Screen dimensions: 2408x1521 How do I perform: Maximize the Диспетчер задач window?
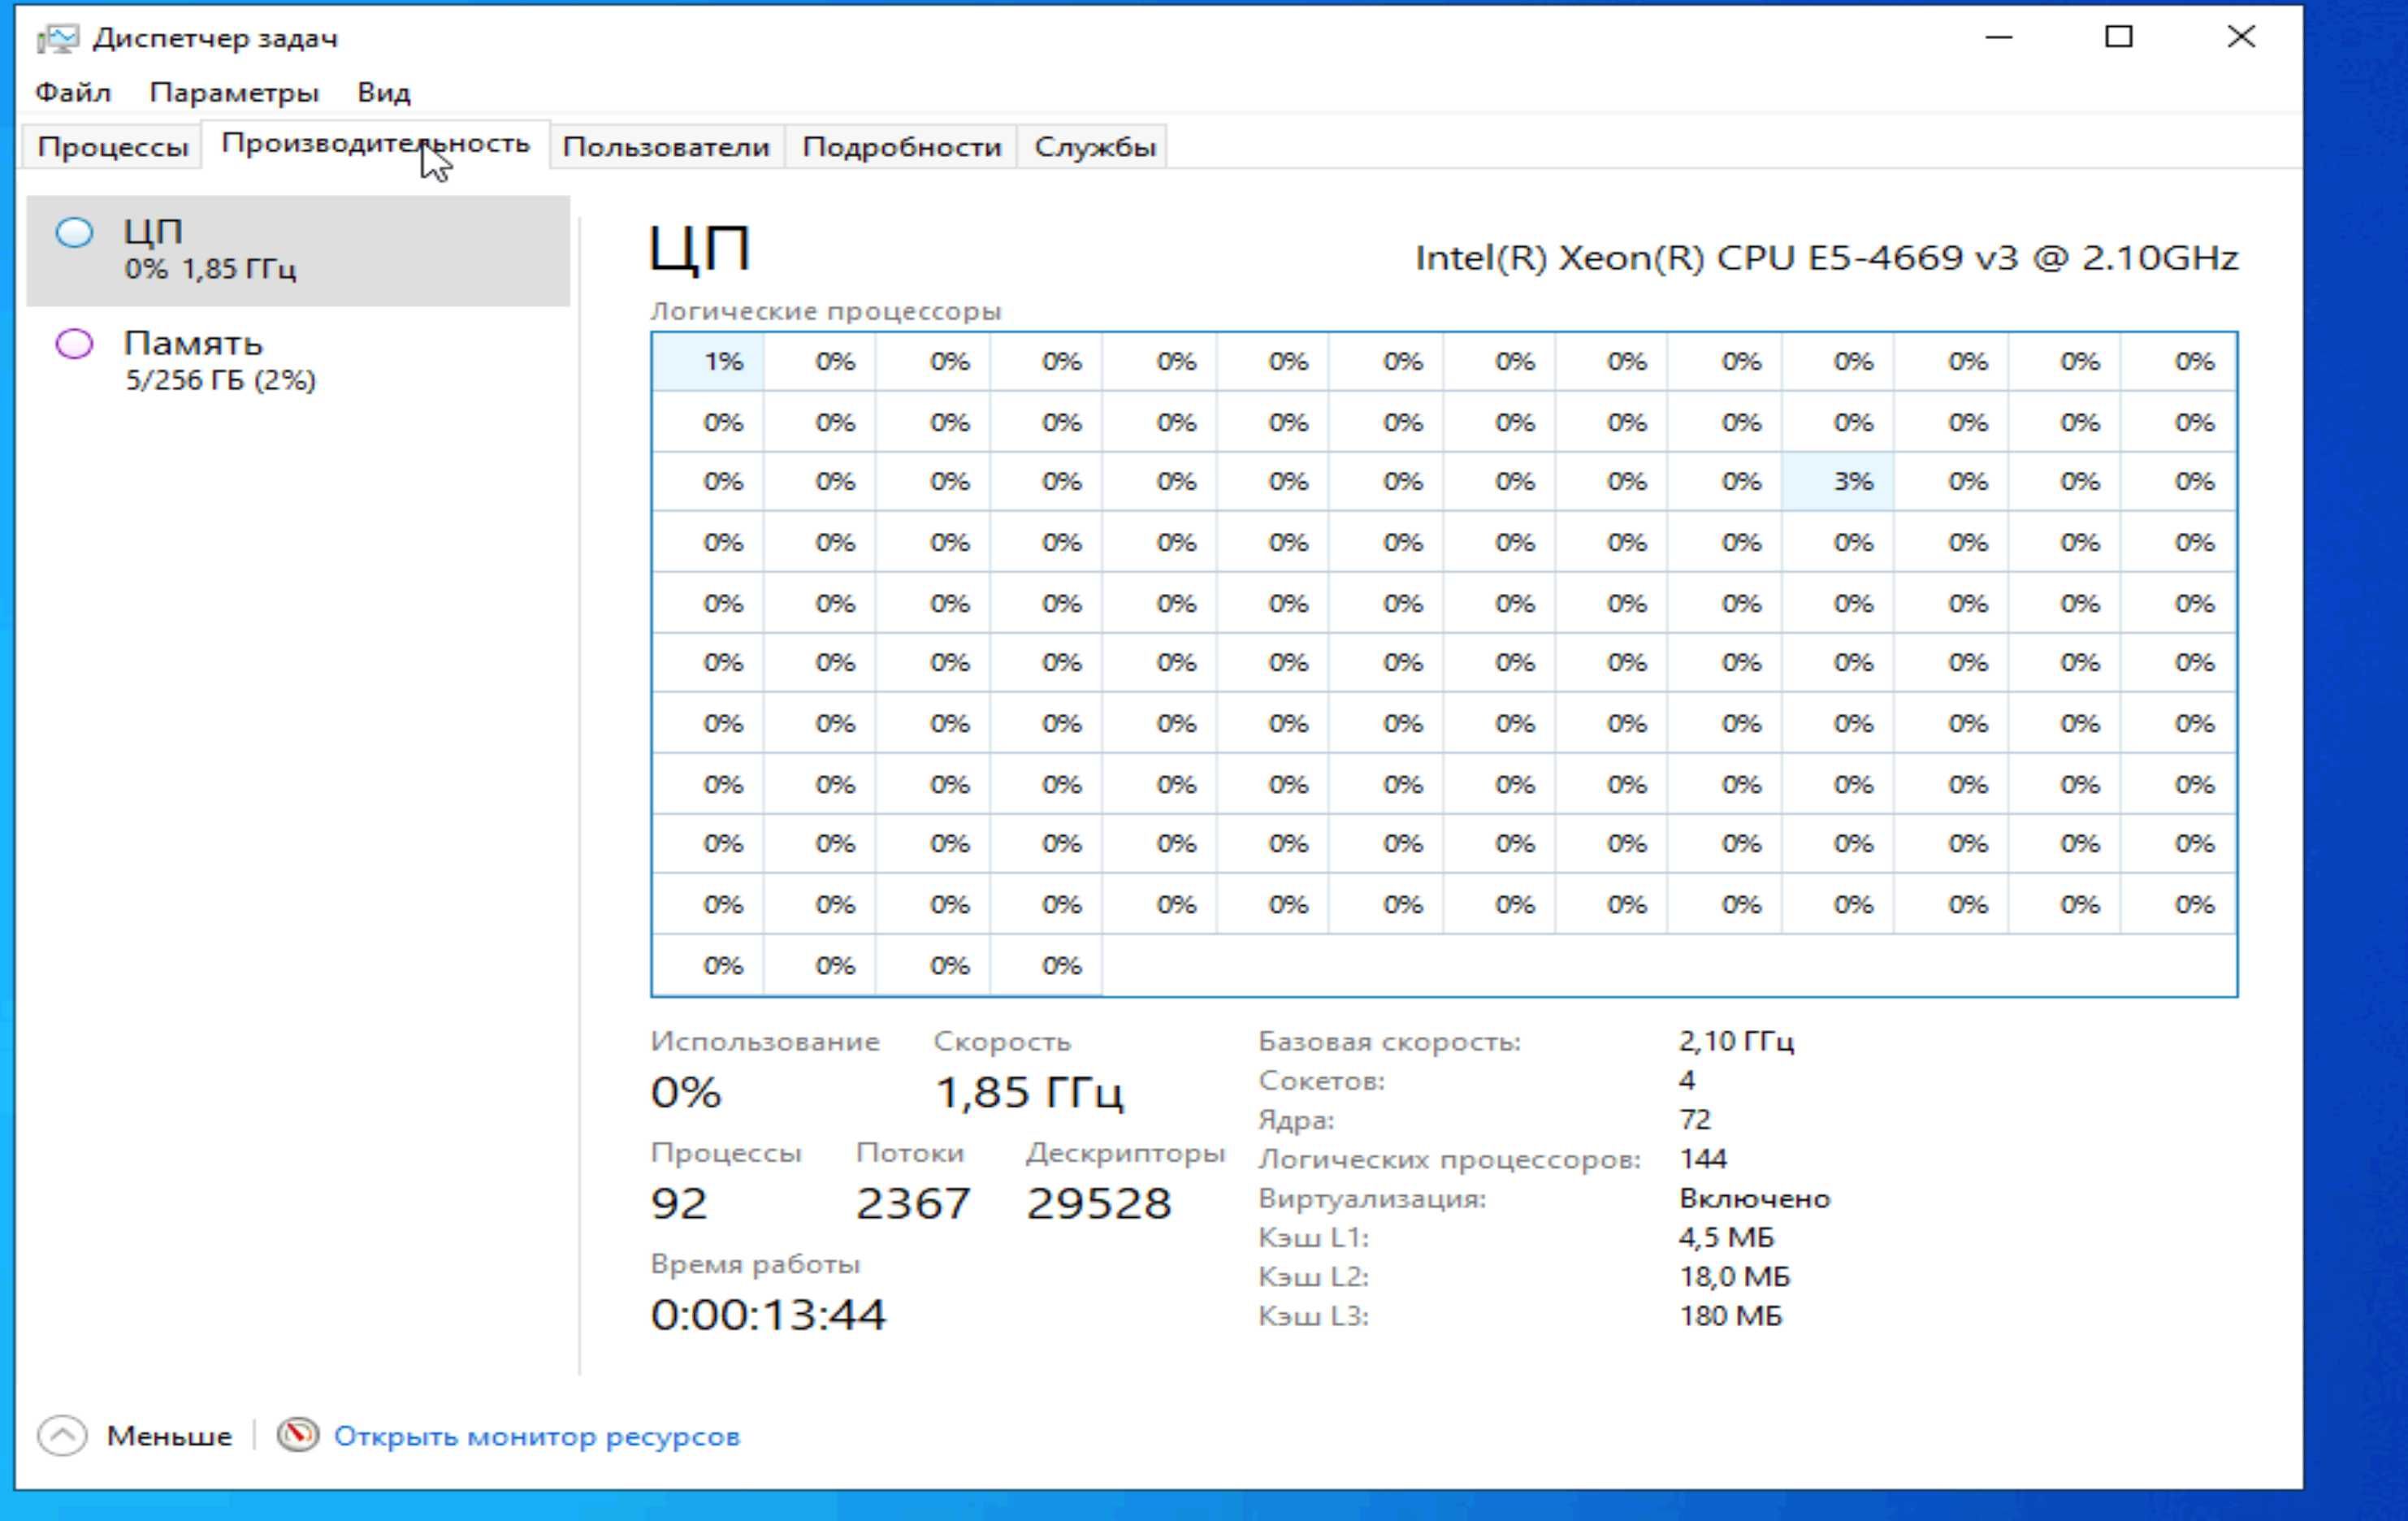pyautogui.click(x=2119, y=37)
